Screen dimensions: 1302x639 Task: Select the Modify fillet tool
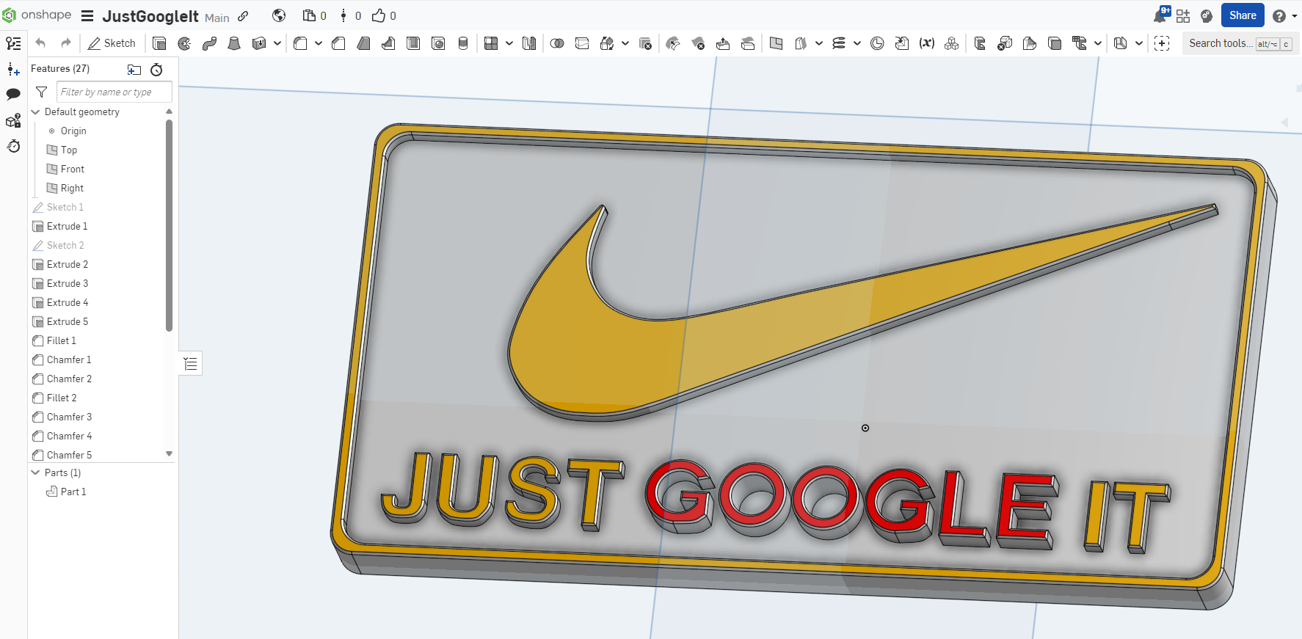pos(673,43)
